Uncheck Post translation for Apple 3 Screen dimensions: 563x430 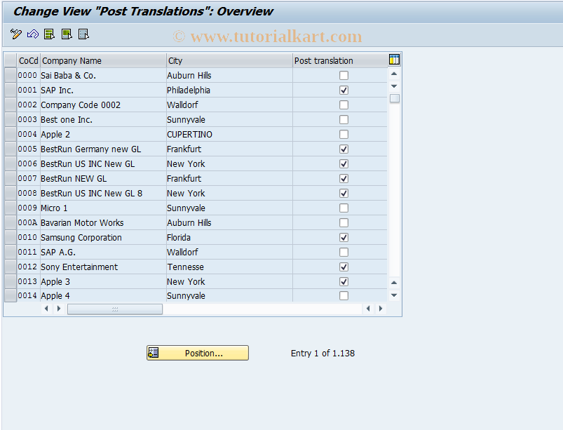pos(344,281)
